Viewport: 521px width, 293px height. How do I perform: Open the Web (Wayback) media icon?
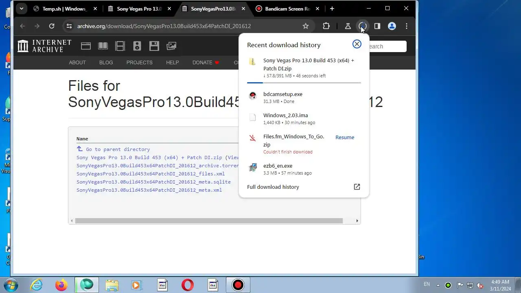(x=85, y=46)
